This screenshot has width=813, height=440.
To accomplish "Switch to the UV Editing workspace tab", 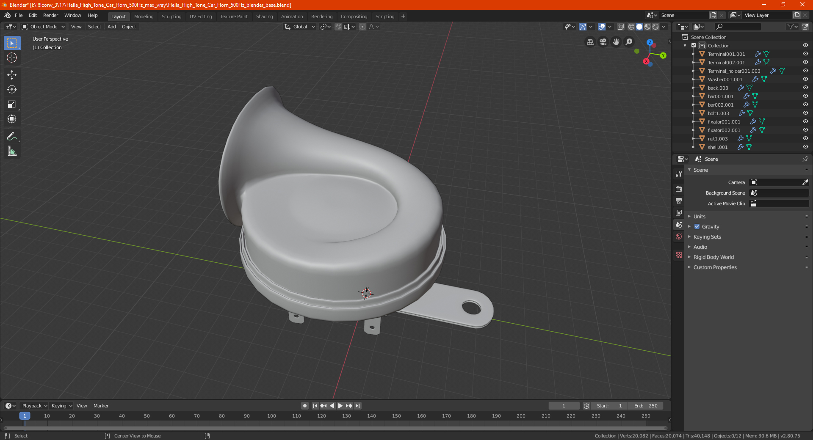I will [x=201, y=16].
